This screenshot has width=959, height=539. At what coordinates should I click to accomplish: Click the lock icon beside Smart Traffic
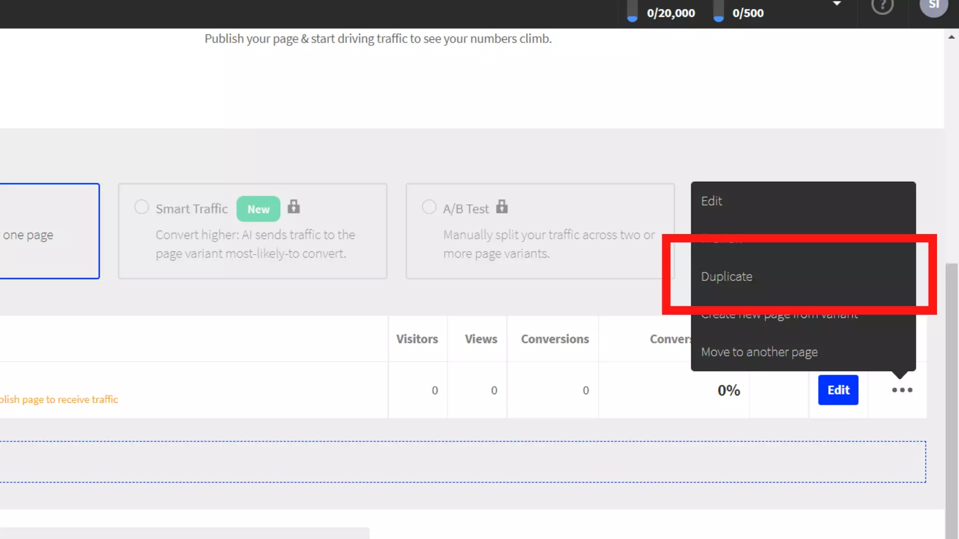click(294, 207)
